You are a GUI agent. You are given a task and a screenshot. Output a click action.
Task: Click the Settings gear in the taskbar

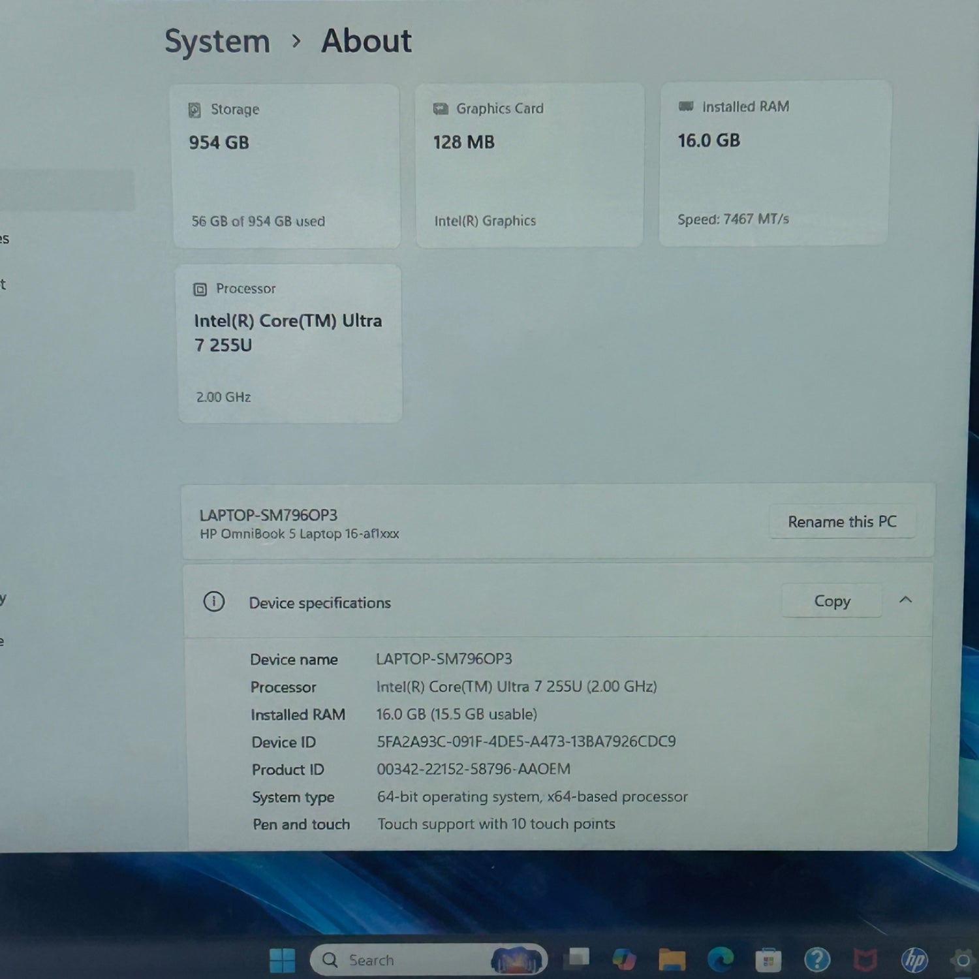(962, 960)
